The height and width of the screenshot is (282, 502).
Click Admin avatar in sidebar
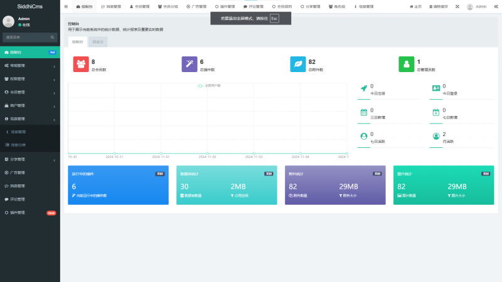click(9, 21)
